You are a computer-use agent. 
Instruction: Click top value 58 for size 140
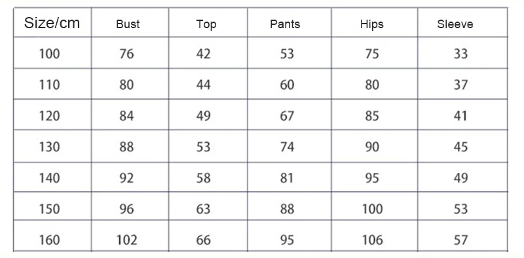204,178
